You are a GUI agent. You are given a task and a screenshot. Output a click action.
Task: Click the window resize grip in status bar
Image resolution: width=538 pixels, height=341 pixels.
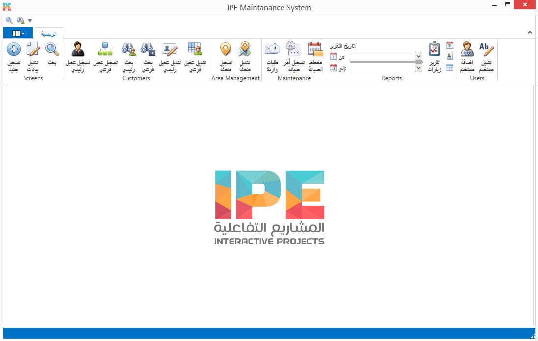pos(532,336)
